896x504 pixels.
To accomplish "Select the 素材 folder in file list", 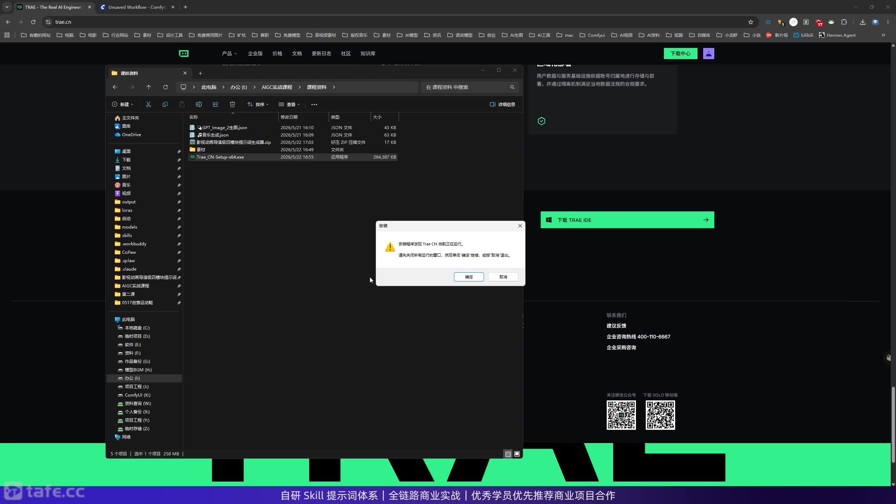I will coord(293,149).
